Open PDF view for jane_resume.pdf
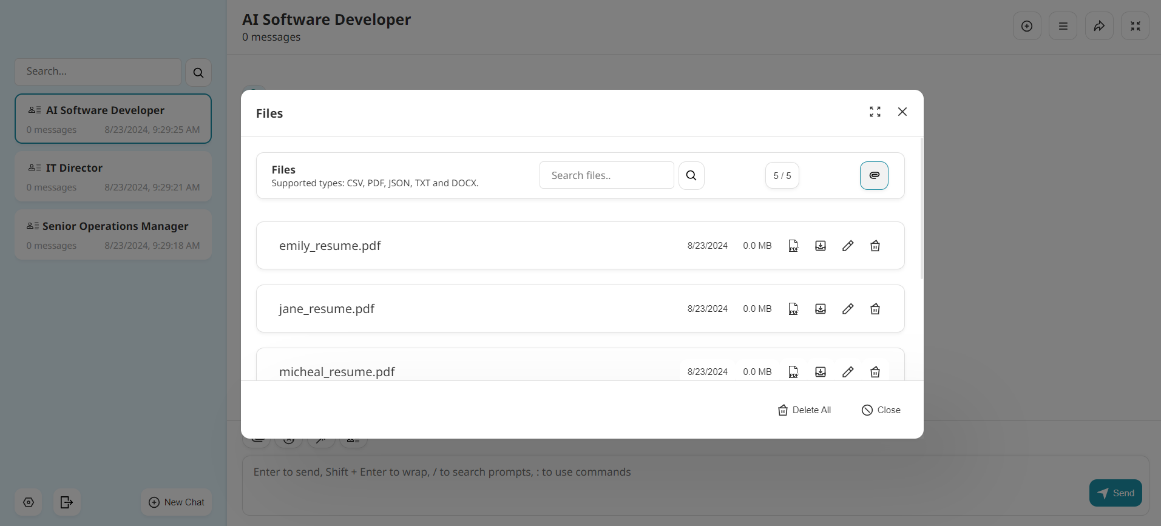1161x526 pixels. click(x=793, y=309)
